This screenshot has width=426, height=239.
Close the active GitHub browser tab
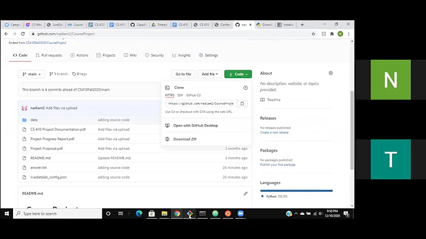[x=250, y=25]
